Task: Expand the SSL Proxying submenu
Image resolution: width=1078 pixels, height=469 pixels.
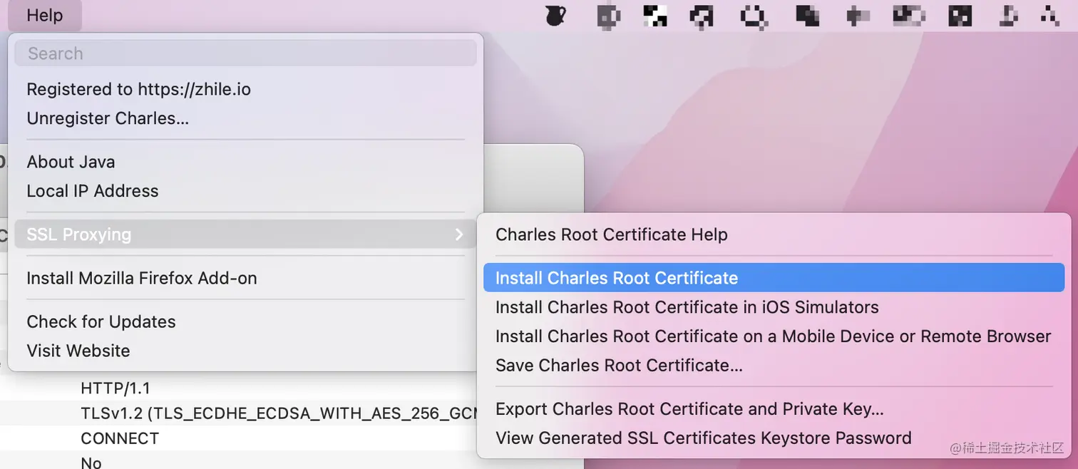Action: click(x=245, y=234)
